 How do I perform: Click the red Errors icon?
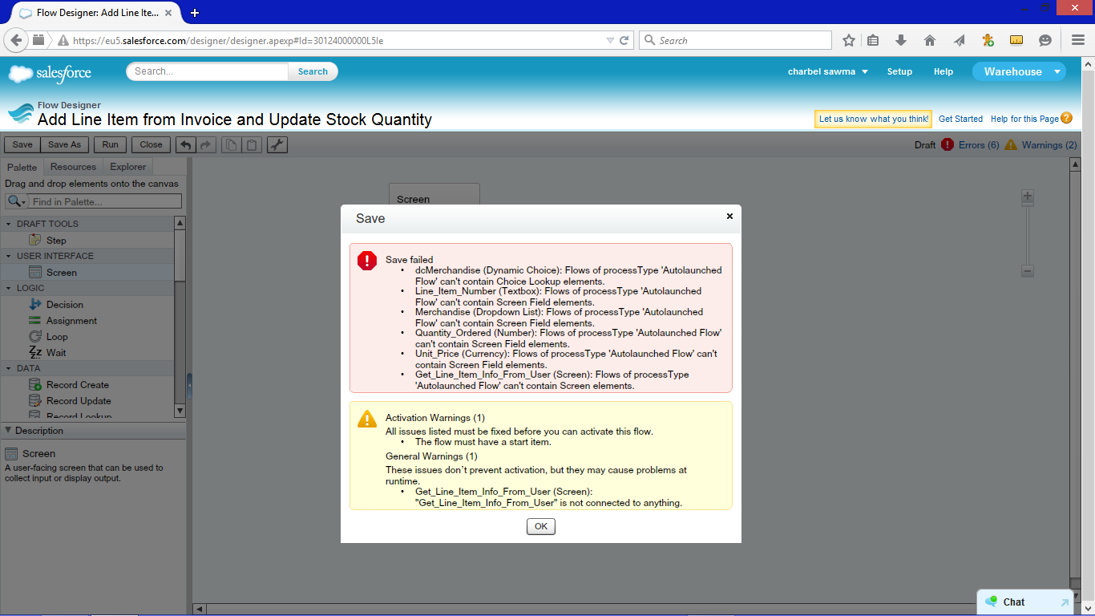(x=948, y=145)
